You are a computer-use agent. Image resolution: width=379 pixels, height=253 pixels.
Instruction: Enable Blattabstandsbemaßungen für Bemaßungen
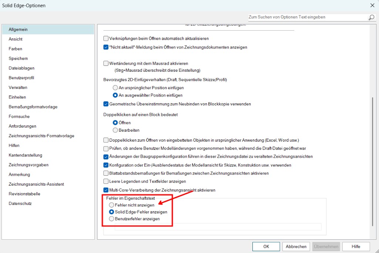(106, 173)
